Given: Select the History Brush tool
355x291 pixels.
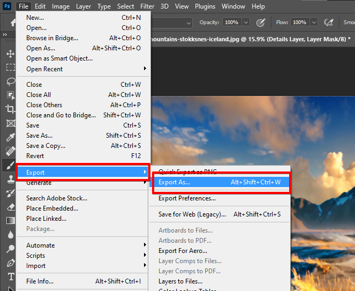Looking at the screenshot, I should 10,193.
